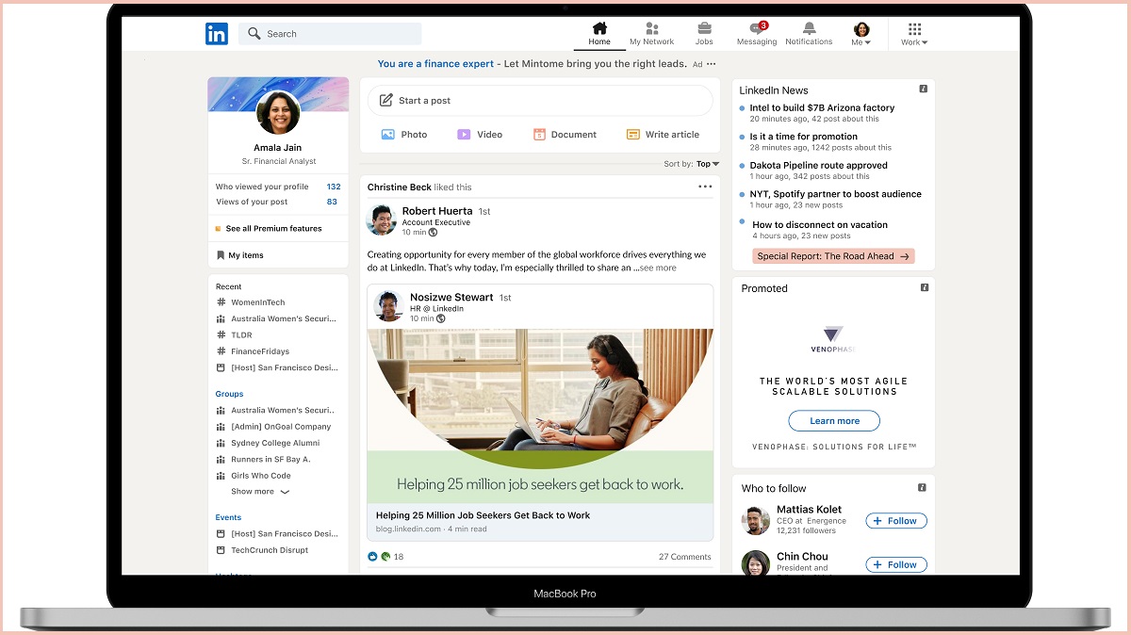Screen dimensions: 1131x635
Task: Select the Home tab
Action: pos(599,33)
